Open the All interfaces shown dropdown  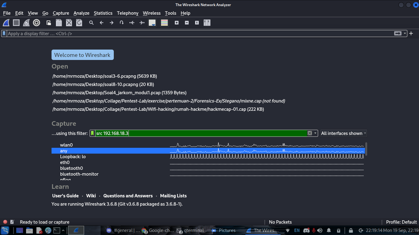(x=343, y=133)
